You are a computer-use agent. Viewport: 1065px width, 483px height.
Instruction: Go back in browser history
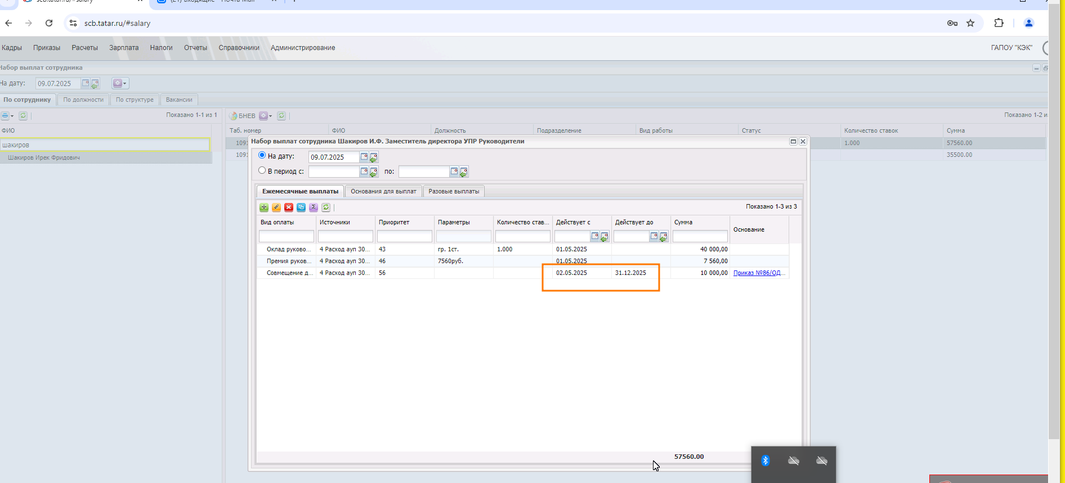(8, 23)
